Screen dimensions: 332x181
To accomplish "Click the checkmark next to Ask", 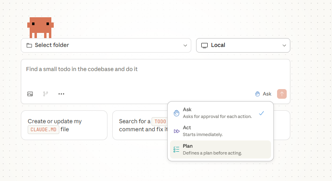I will (x=261, y=113).
